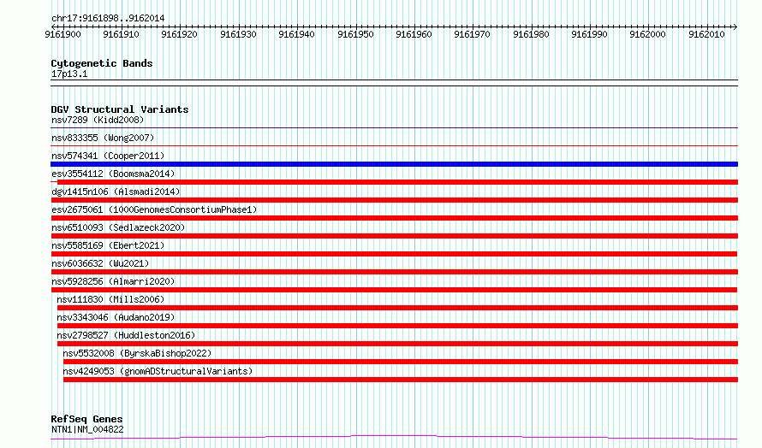Click ruler position 9162010
762x448 pixels.
click(x=706, y=34)
